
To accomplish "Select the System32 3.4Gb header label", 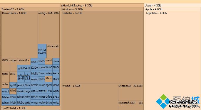I will 13,9.
